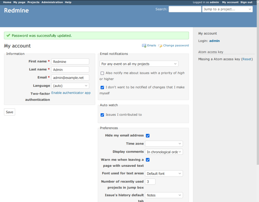Expand Display comments order dropdown

164,152
